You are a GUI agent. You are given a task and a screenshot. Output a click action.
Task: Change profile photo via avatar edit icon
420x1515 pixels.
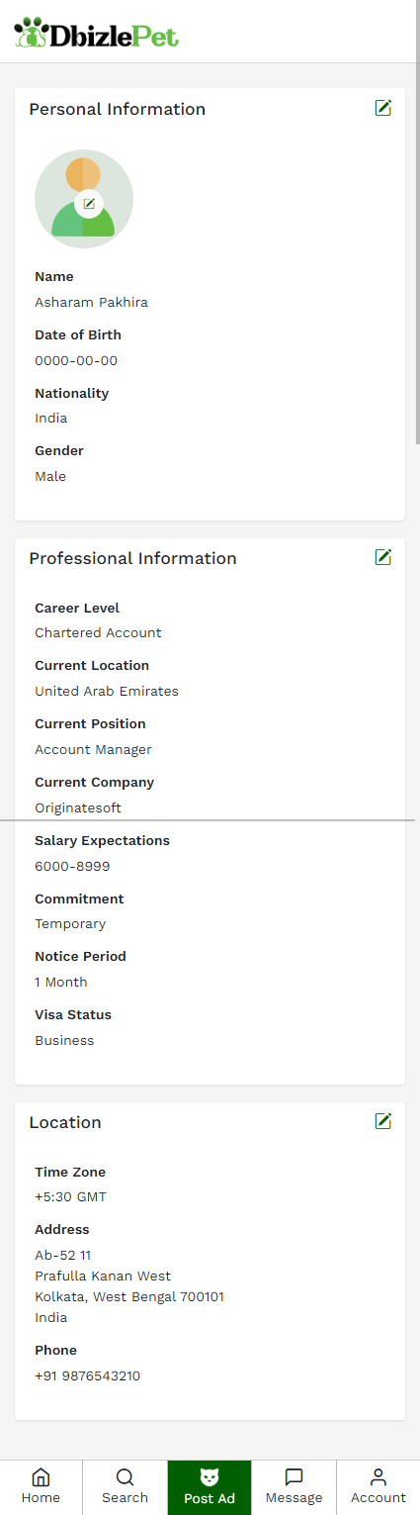tap(89, 203)
